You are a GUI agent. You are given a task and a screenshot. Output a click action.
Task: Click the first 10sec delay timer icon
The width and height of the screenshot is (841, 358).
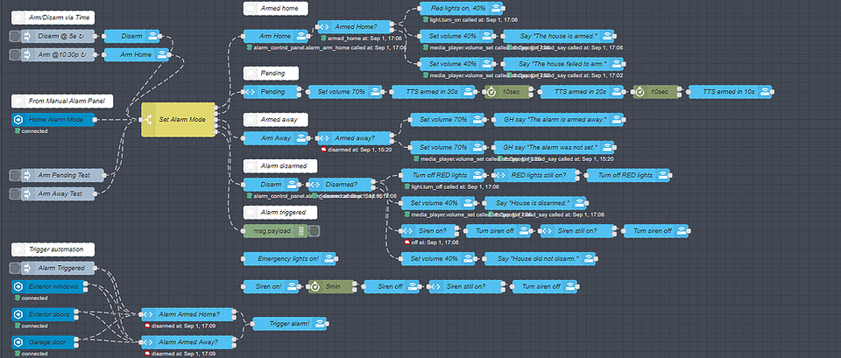point(492,92)
